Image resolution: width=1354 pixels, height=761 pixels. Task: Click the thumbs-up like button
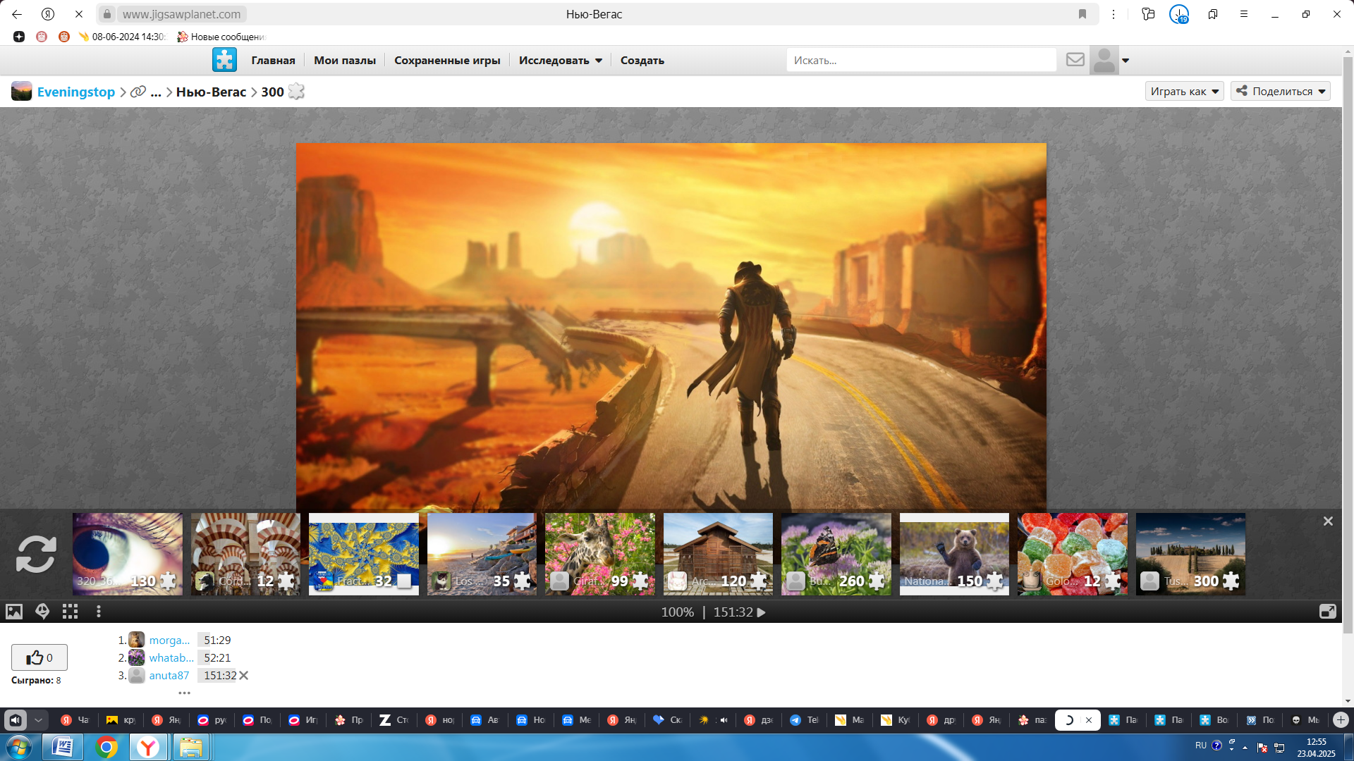click(x=39, y=657)
